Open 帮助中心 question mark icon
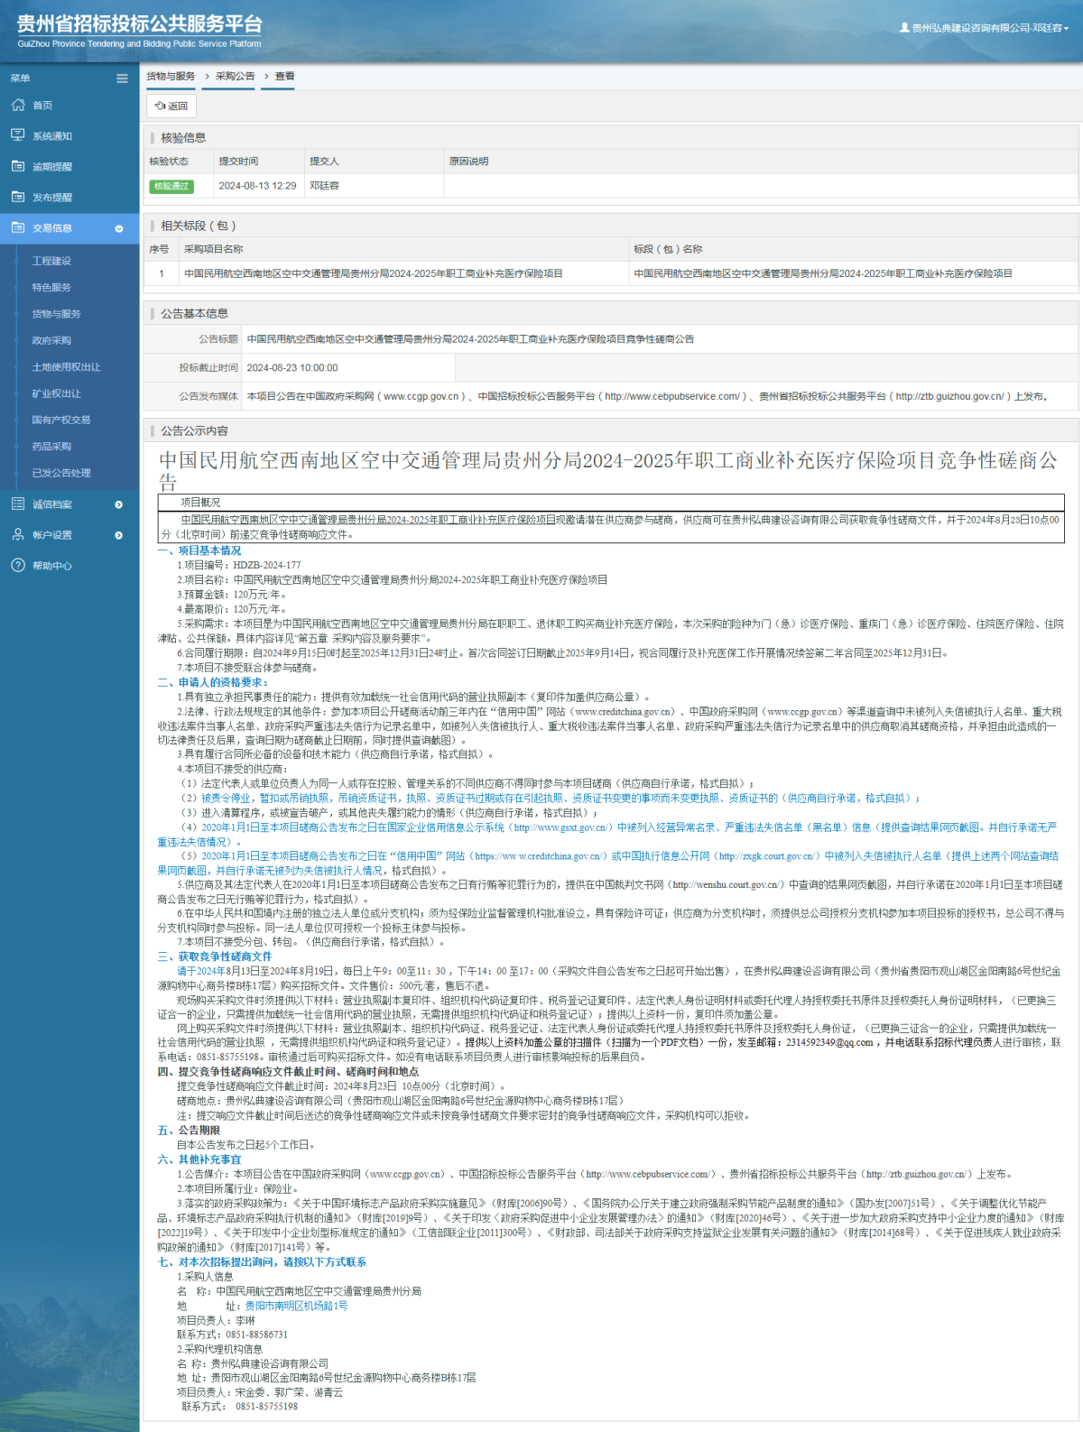Screen dimensions: 1083x1432 click(18, 565)
